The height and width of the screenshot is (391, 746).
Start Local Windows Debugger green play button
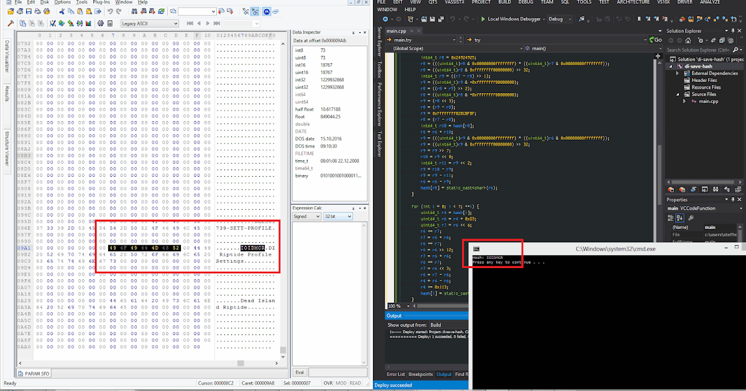pyautogui.click(x=483, y=19)
